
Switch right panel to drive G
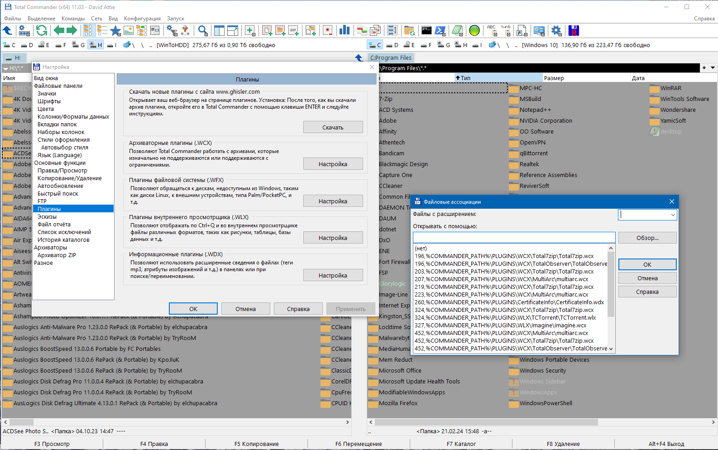tap(444, 45)
